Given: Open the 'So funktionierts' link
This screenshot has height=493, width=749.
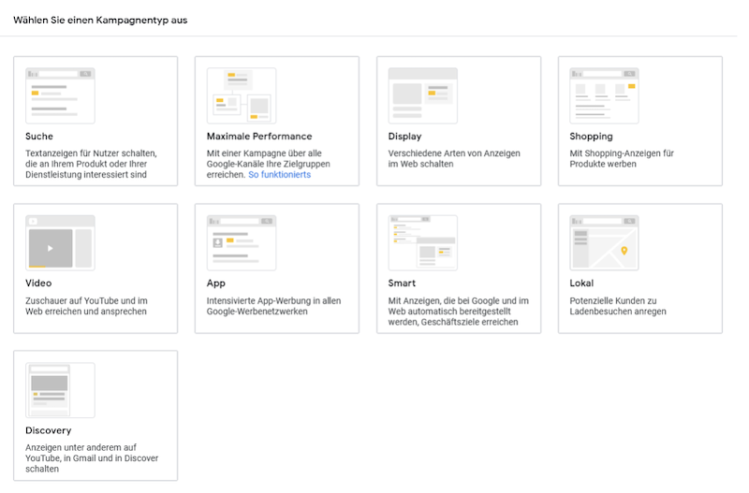Looking at the screenshot, I should pos(279,175).
